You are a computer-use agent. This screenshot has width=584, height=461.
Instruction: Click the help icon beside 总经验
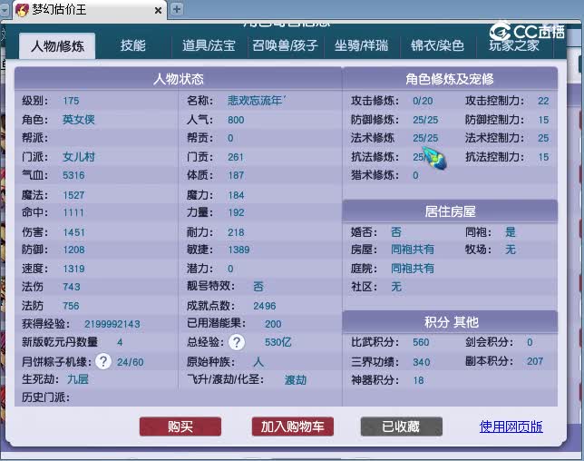(237, 342)
